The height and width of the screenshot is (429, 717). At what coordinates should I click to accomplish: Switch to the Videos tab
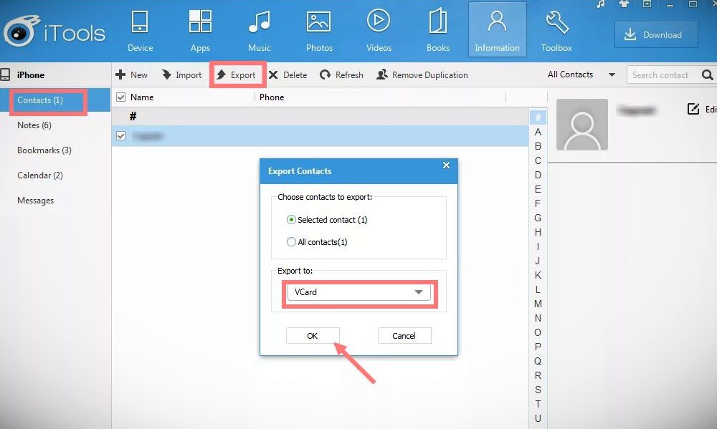(379, 31)
